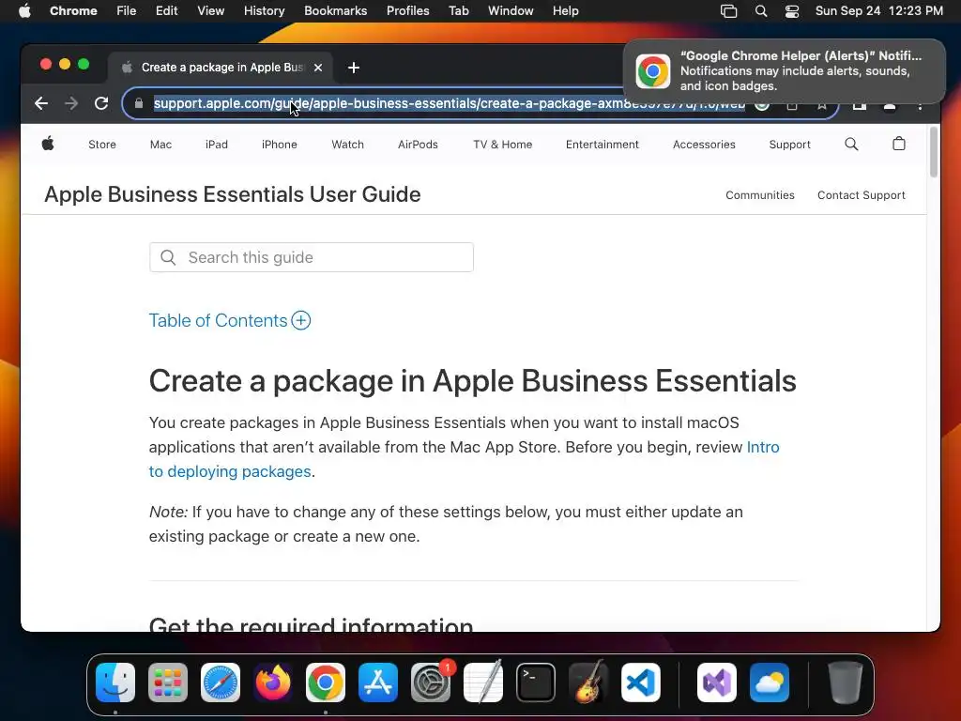The height and width of the screenshot is (721, 961).
Task: Open Control Center in the menu bar
Action: coord(792,11)
